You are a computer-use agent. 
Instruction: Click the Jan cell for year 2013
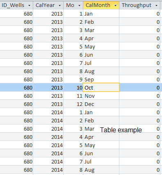101,14
